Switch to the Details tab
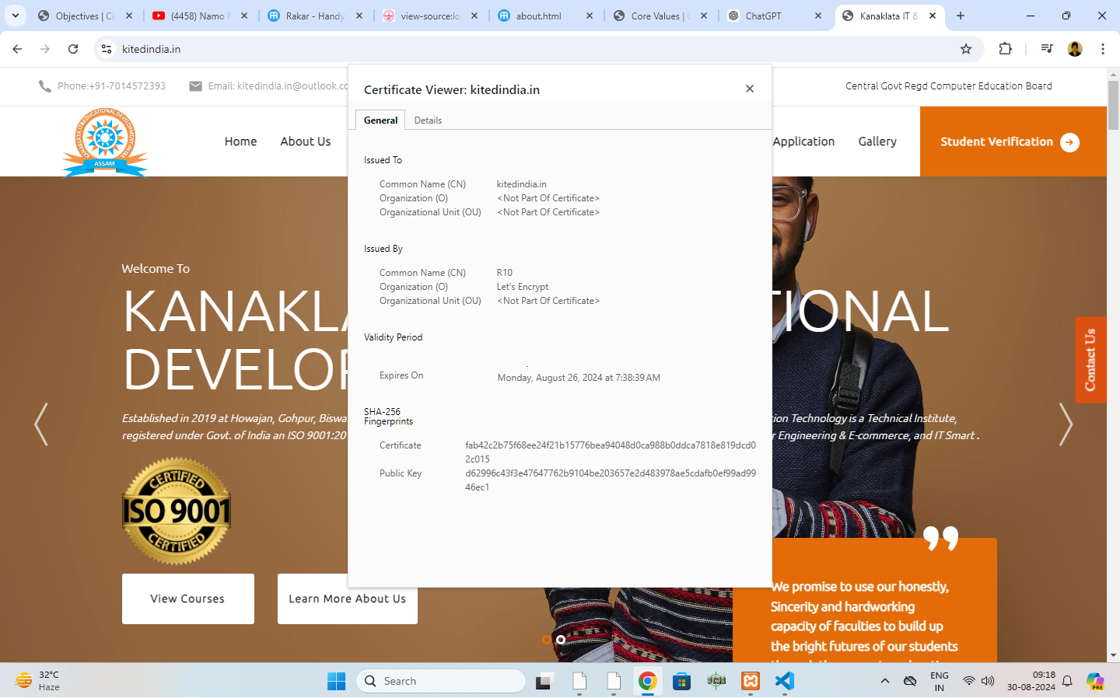Image resolution: width=1120 pixels, height=698 pixels. [428, 120]
